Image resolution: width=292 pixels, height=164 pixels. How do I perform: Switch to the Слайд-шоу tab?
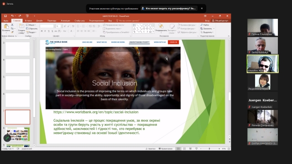[80, 20]
